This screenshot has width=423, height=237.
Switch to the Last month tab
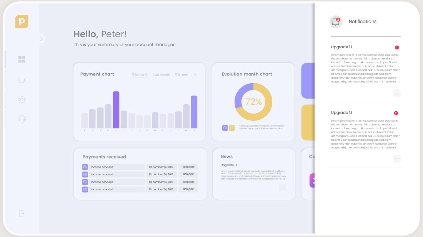pos(162,75)
